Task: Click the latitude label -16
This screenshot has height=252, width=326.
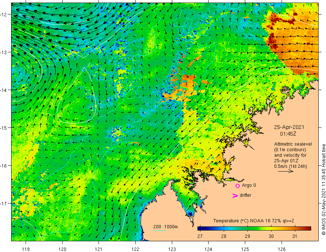Action: (x=4, y=166)
